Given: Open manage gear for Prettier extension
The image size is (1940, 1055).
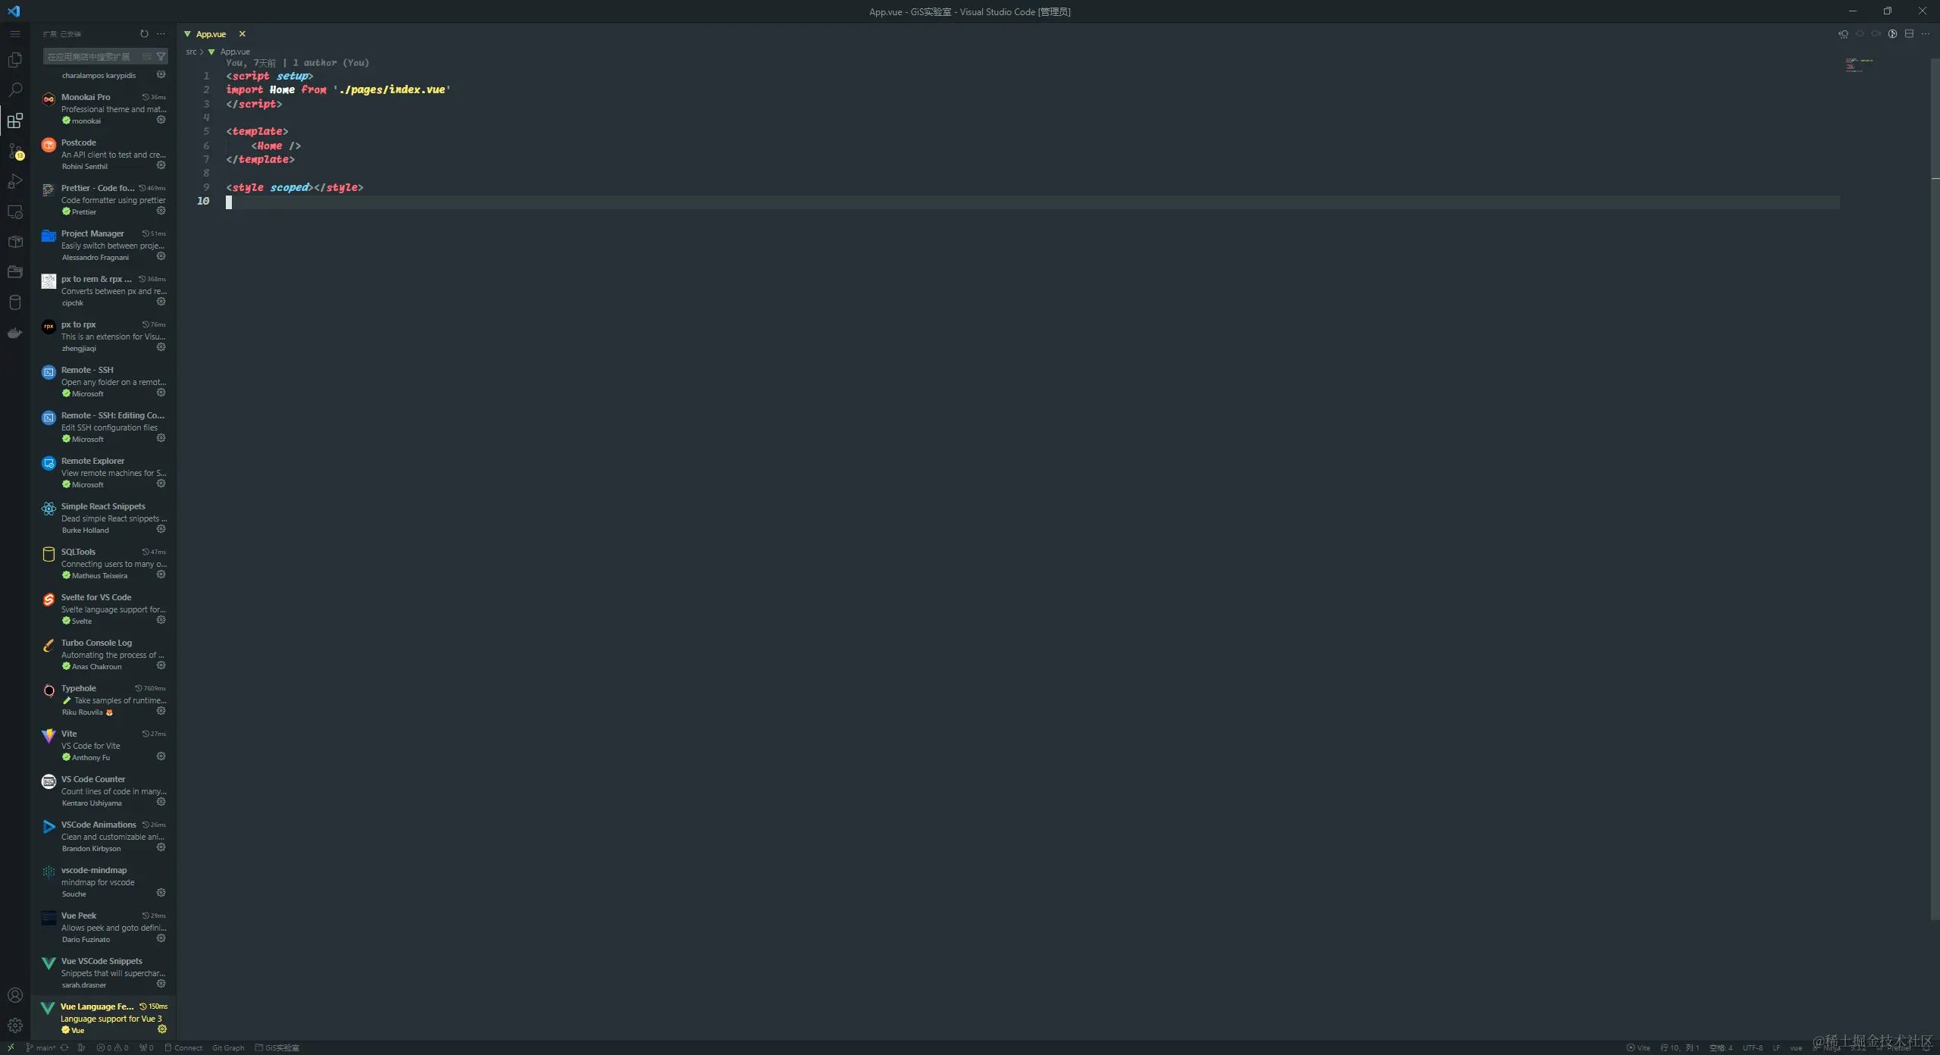Looking at the screenshot, I should tap(161, 211).
